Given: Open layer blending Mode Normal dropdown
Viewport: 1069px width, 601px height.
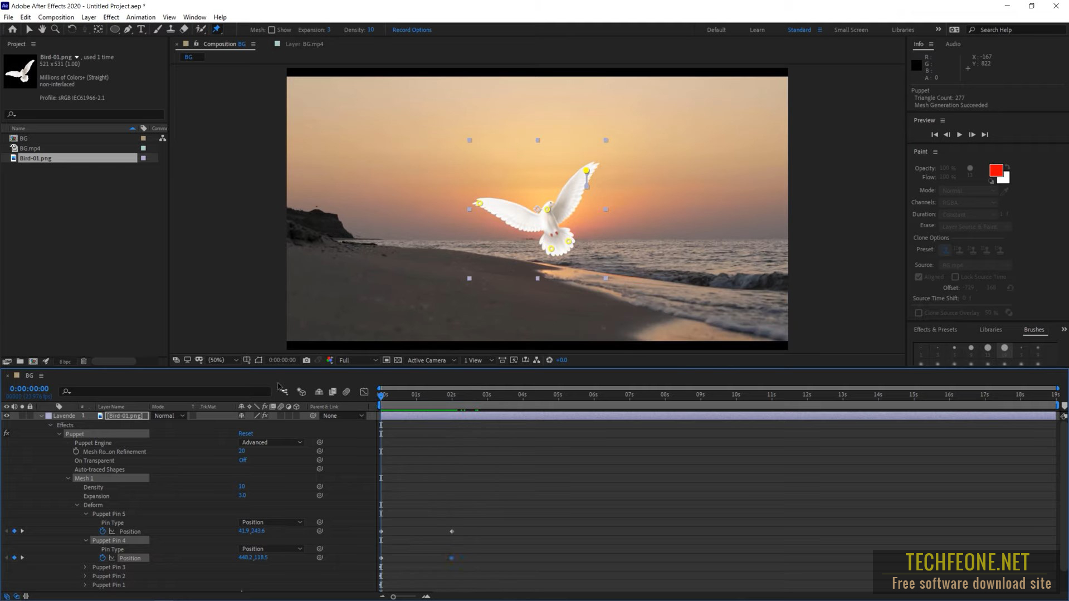Looking at the screenshot, I should point(169,416).
